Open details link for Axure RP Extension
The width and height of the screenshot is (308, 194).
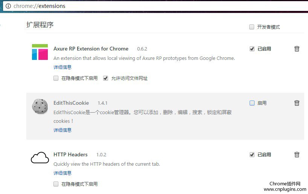pos(63,67)
